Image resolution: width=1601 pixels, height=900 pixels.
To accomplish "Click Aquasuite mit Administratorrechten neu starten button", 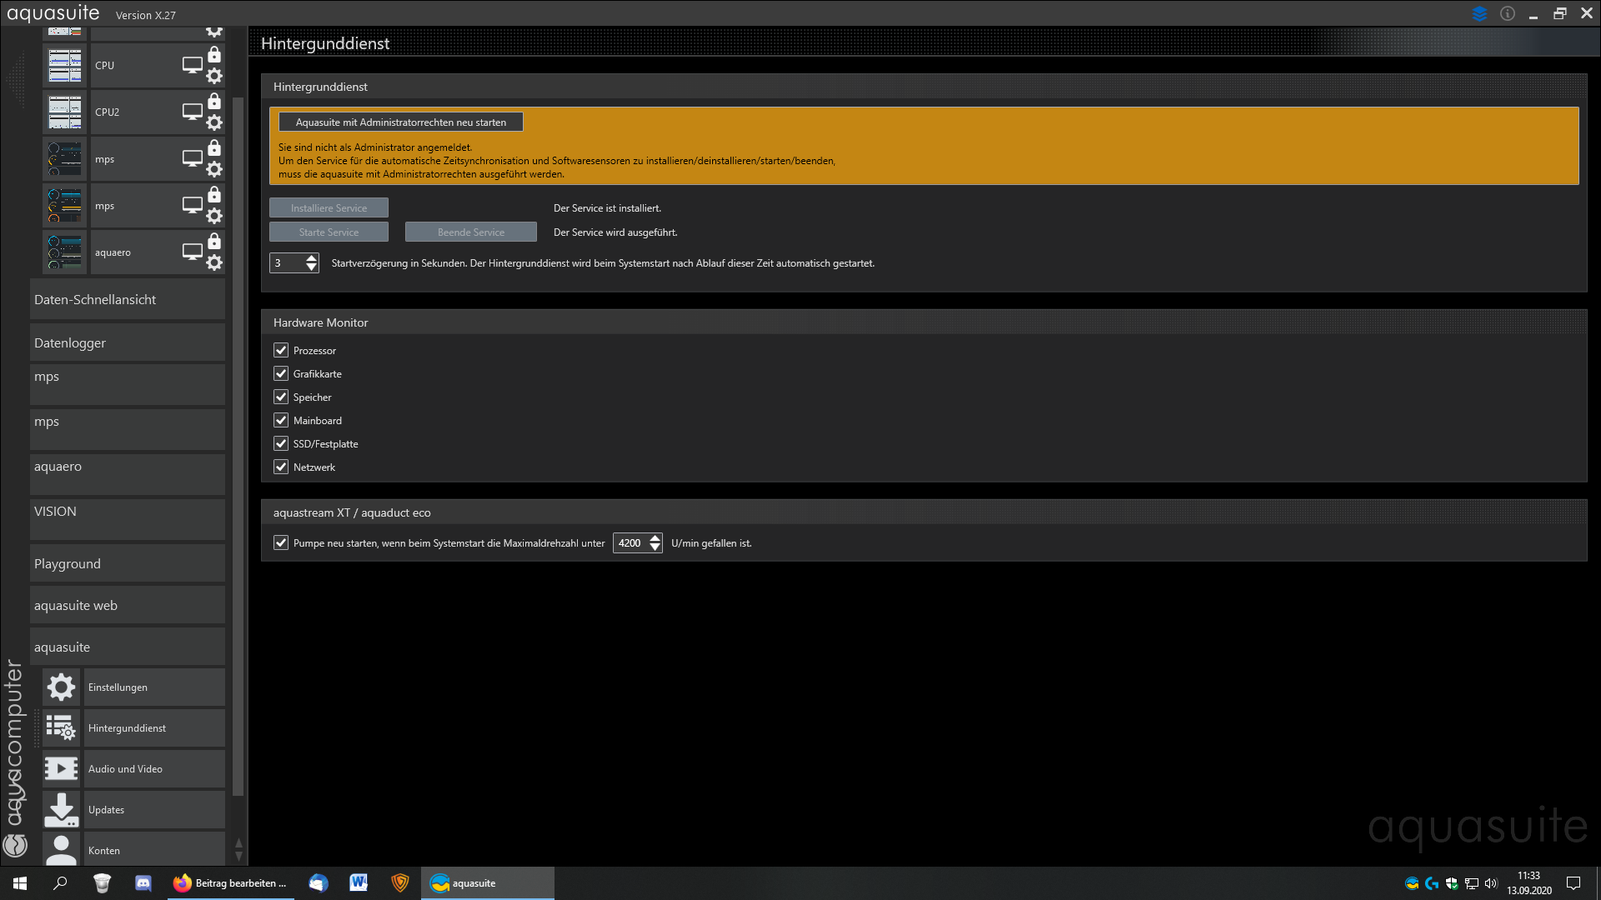I will tap(400, 122).
